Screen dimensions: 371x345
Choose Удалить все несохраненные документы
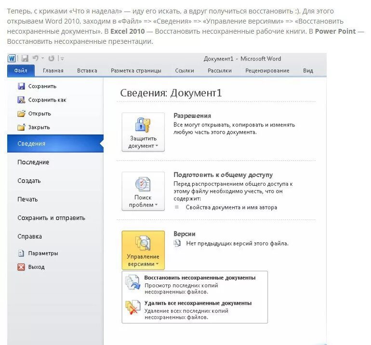click(x=198, y=303)
